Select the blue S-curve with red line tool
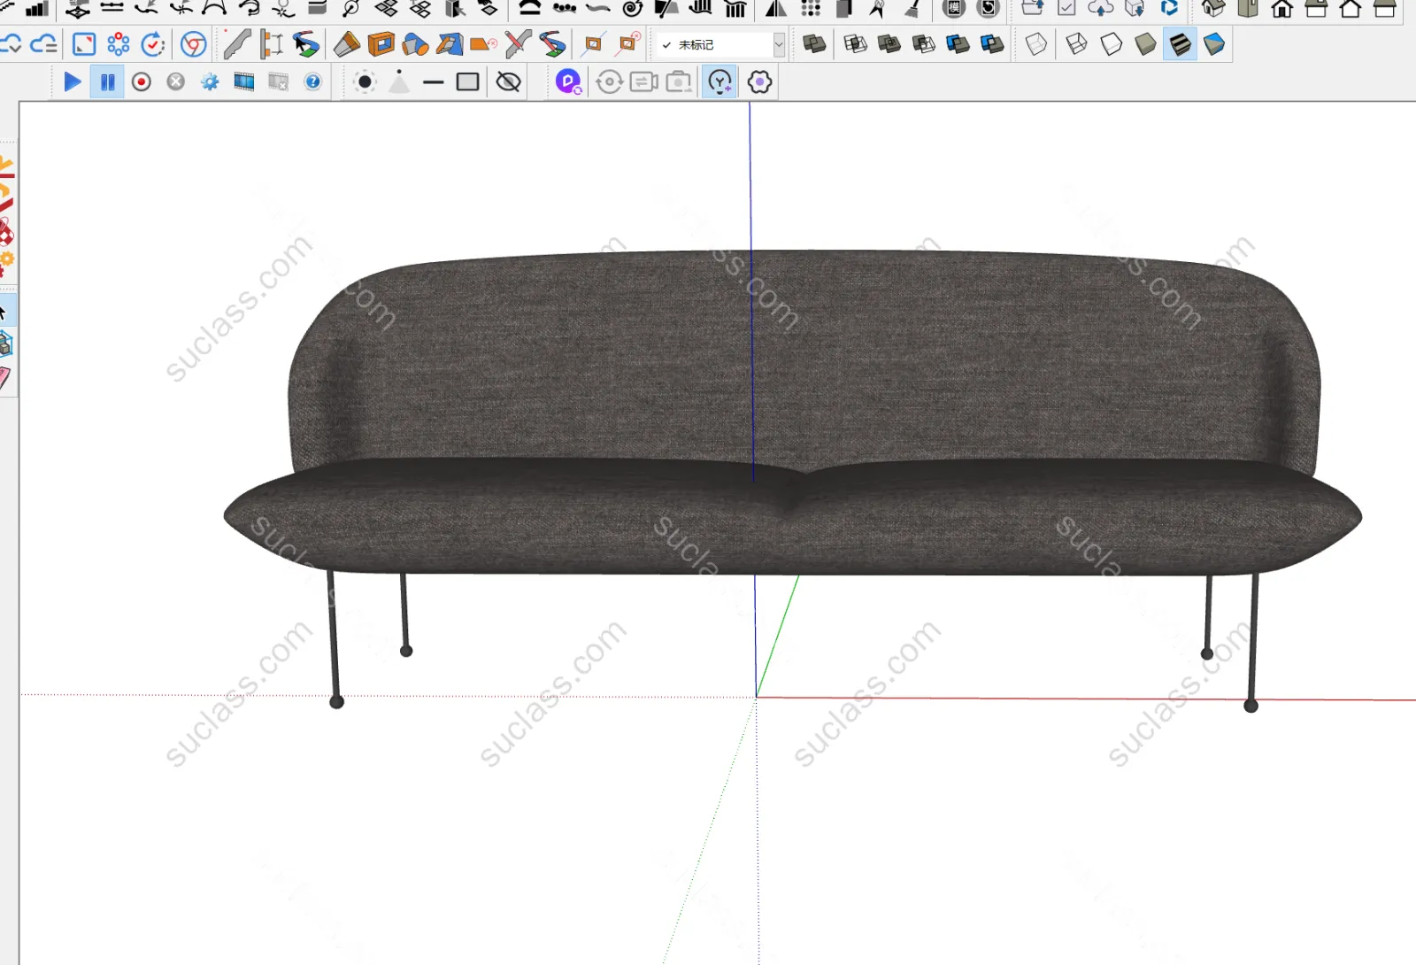The width and height of the screenshot is (1416, 965). pyautogui.click(x=553, y=44)
